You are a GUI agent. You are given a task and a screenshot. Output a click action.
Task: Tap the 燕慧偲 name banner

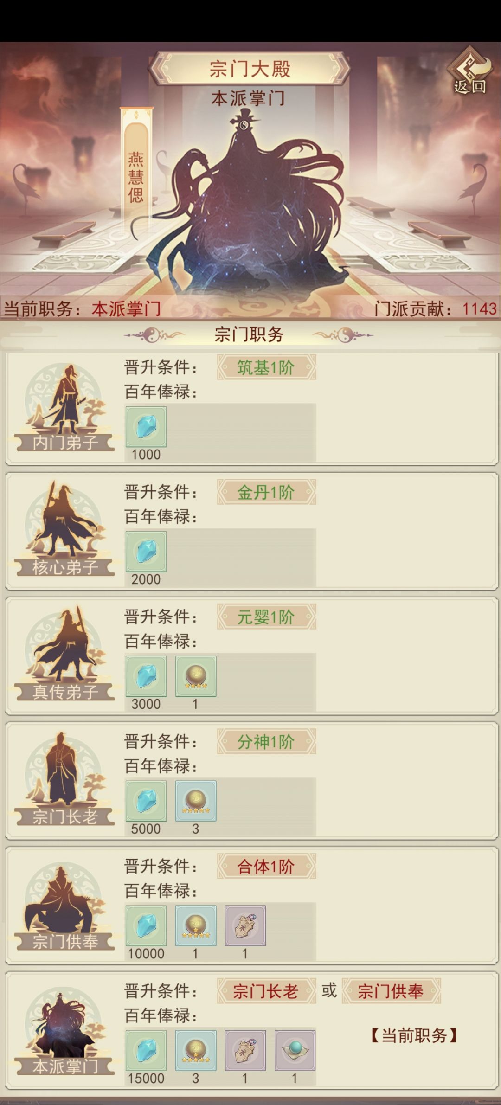(x=136, y=167)
